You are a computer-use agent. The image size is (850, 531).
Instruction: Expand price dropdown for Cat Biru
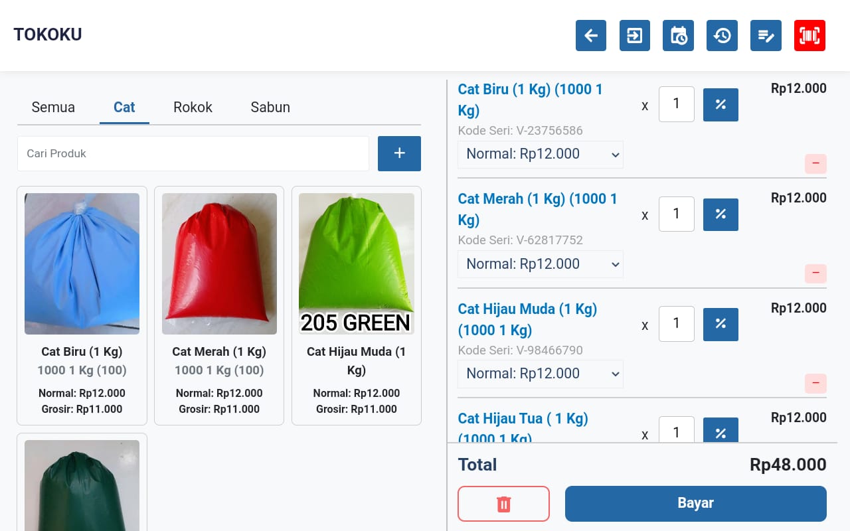point(541,155)
